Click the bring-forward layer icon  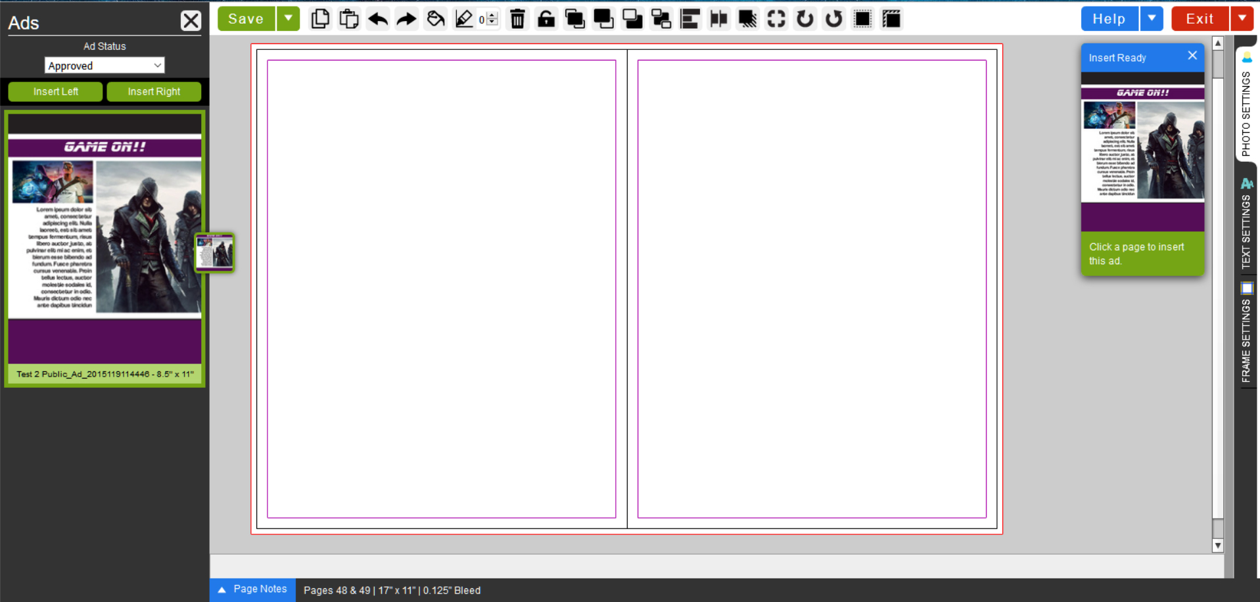point(603,19)
